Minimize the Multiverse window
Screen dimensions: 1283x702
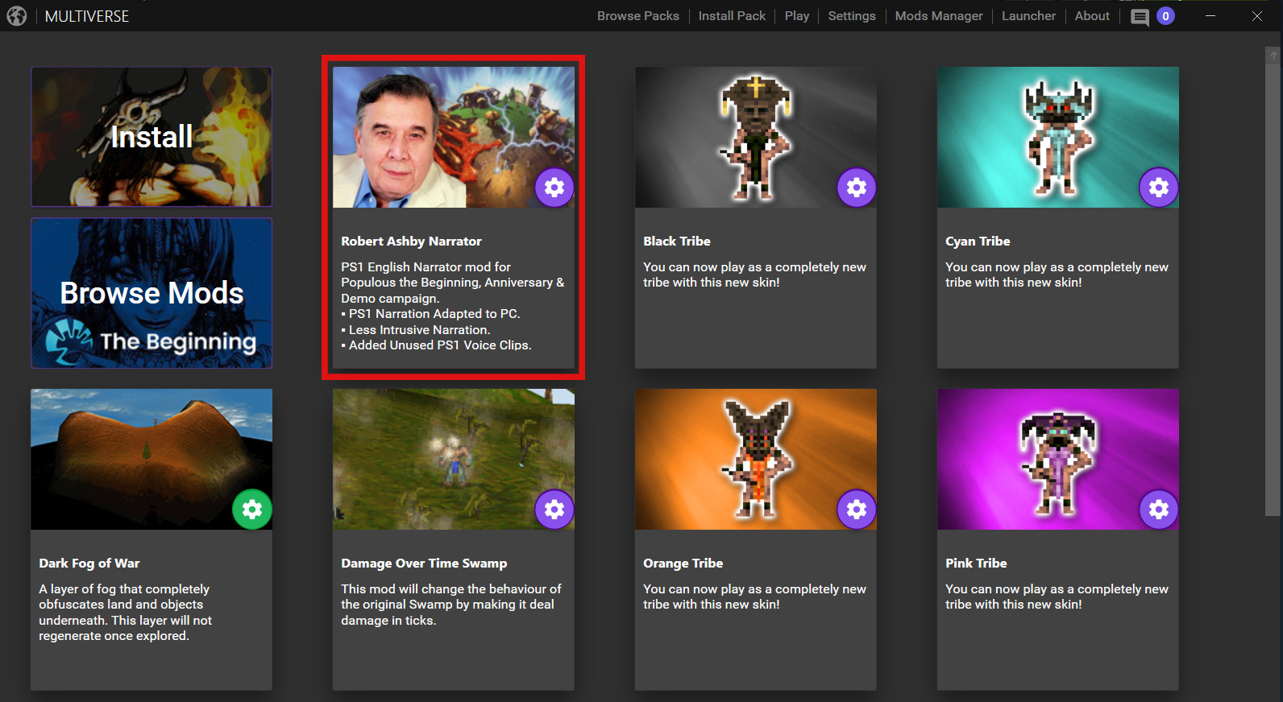pos(1210,16)
